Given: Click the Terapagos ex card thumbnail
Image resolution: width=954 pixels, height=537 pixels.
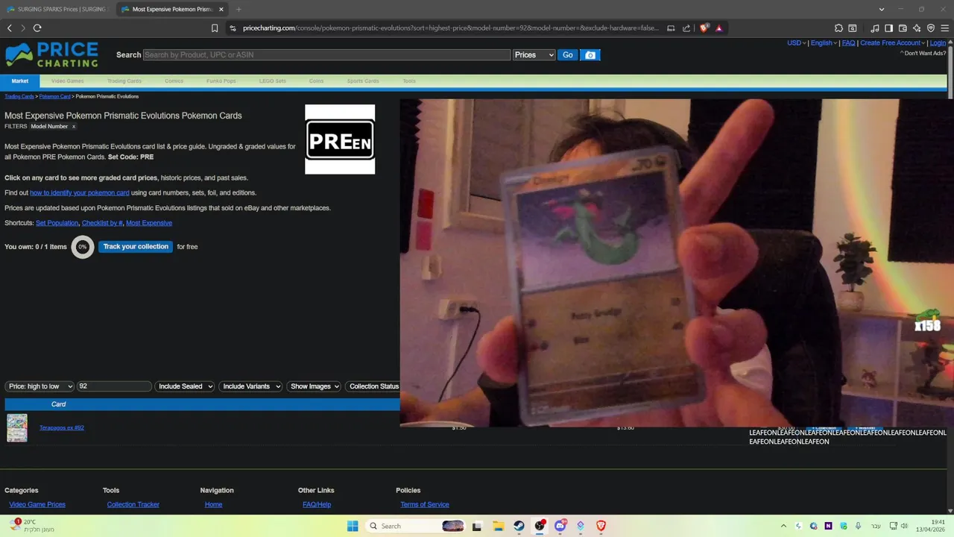Looking at the screenshot, I should [17, 428].
